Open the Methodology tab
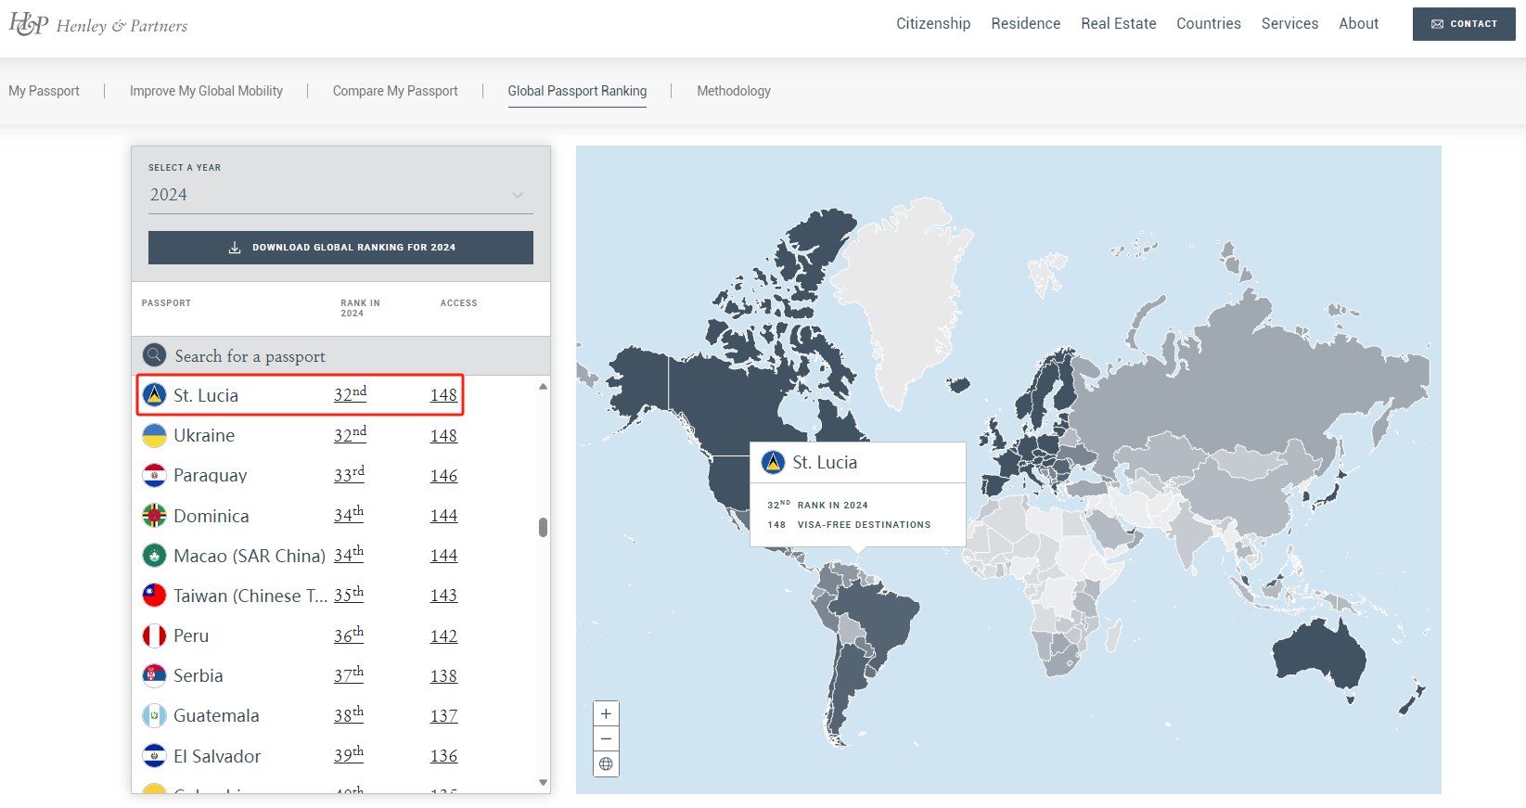This screenshot has height=808, width=1526. click(733, 91)
